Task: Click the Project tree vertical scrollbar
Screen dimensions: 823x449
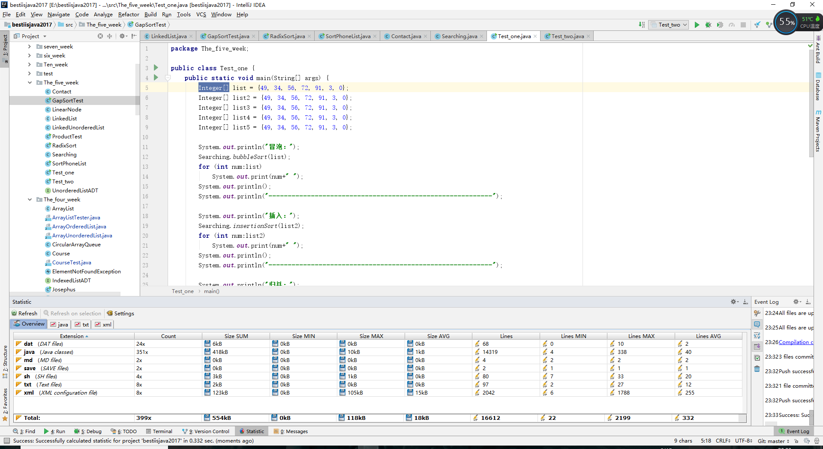Action: coord(138,89)
